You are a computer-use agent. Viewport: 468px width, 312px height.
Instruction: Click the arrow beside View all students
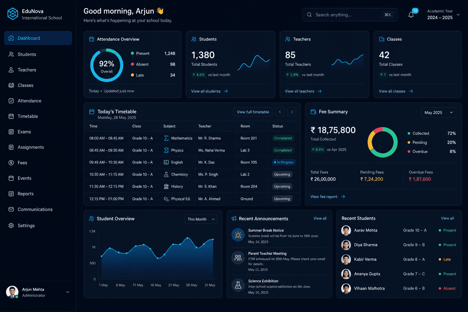[x=226, y=91]
